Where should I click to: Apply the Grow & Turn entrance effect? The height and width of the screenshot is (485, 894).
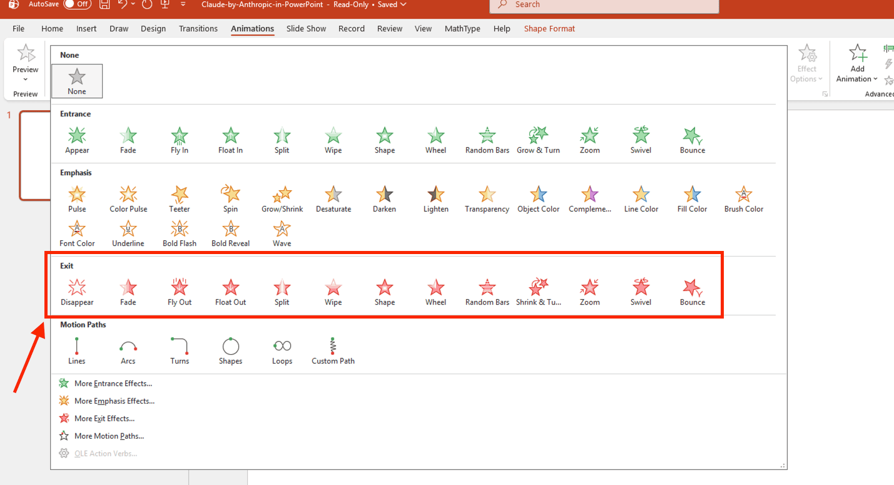(x=538, y=140)
